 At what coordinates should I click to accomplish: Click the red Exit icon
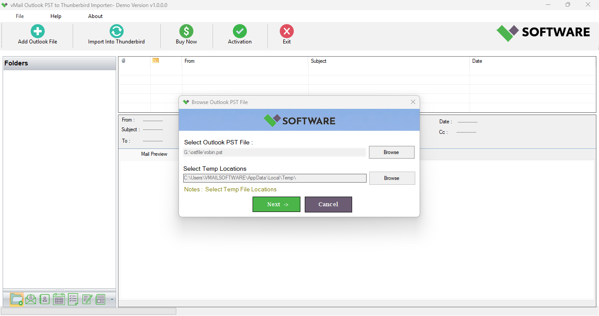tap(287, 32)
